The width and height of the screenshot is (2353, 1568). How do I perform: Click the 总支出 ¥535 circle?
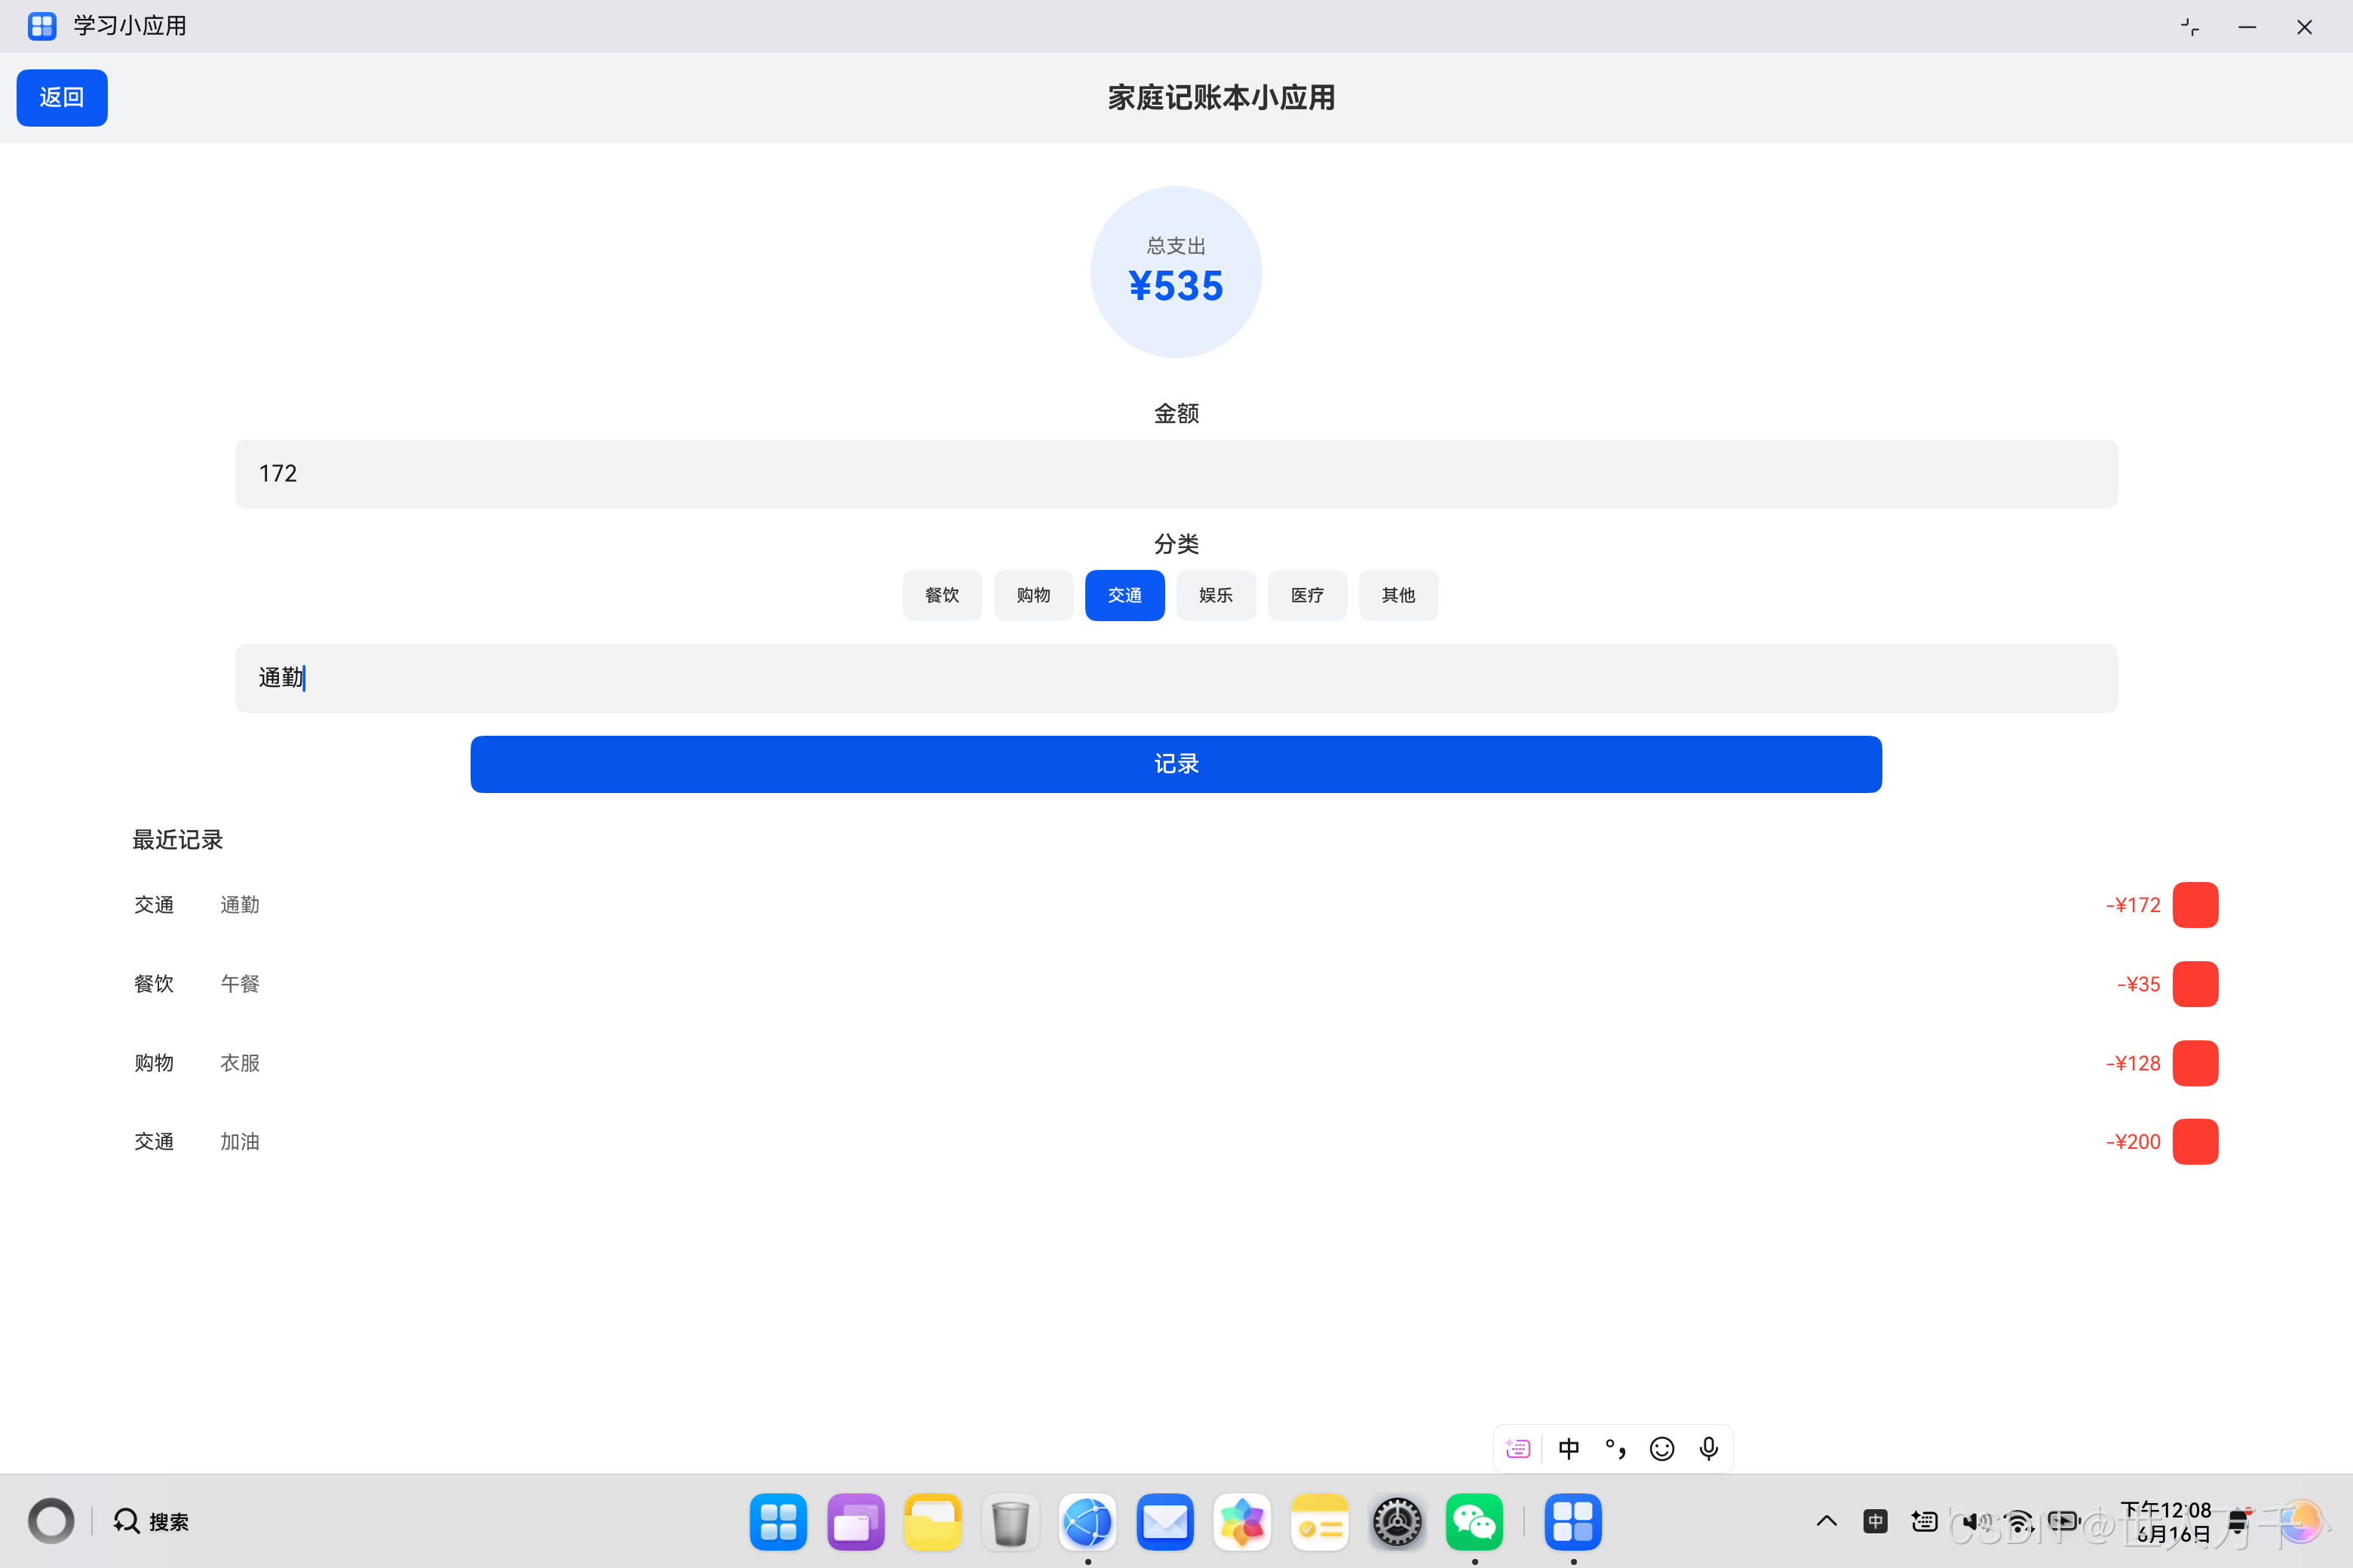1176,272
